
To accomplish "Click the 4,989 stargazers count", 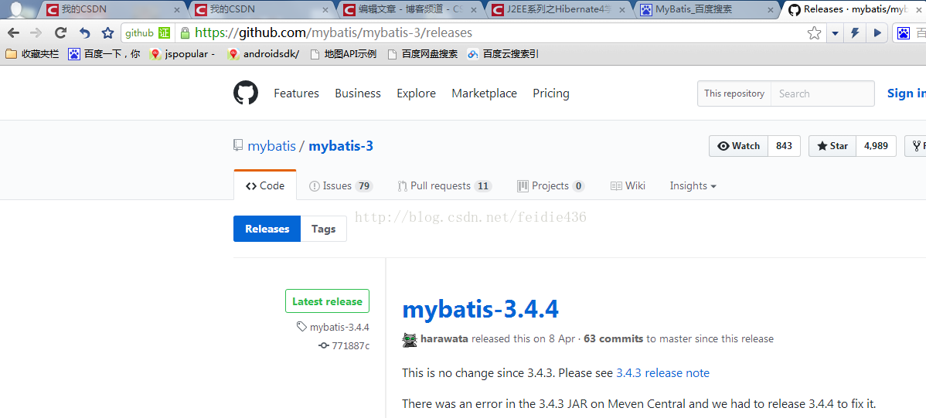I will tap(876, 146).
